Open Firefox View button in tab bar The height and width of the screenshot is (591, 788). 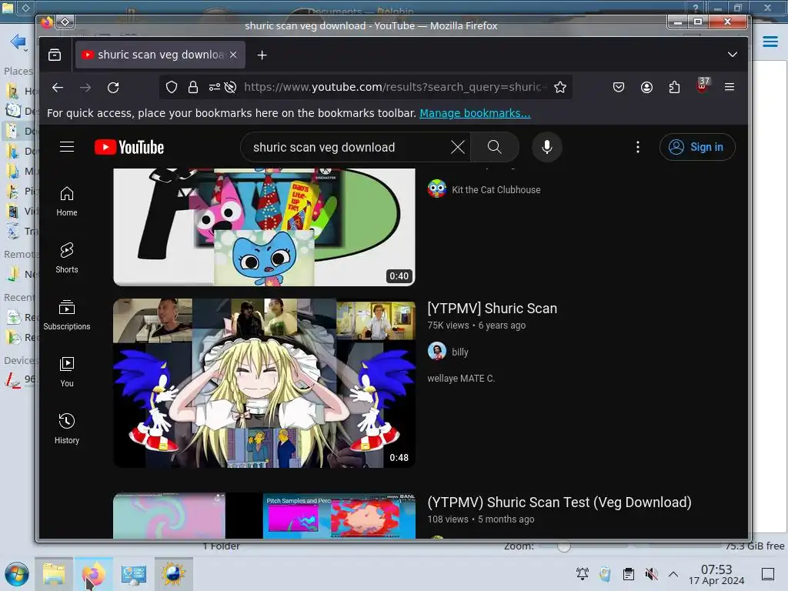(x=55, y=55)
